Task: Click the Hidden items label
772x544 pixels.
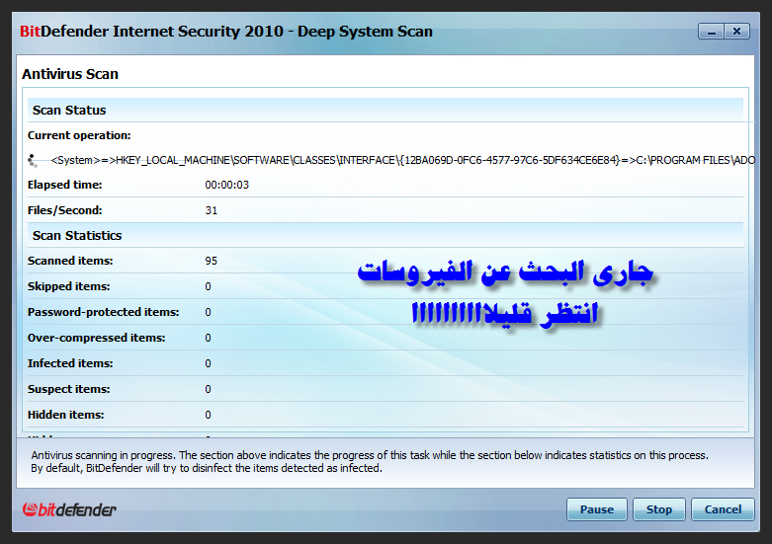Action: pos(65,415)
